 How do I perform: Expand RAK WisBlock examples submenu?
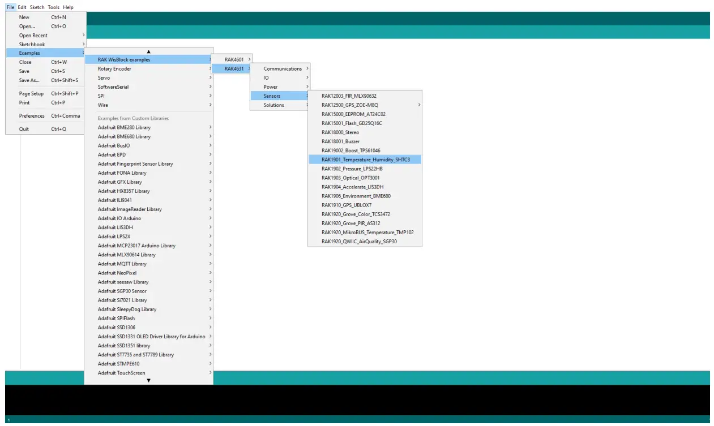tap(149, 59)
